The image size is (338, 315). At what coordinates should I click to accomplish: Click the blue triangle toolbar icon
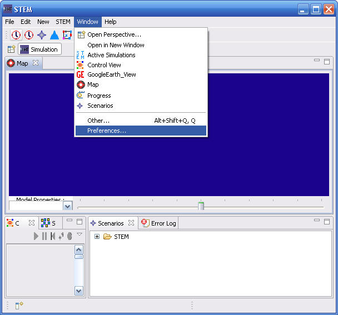[54, 35]
